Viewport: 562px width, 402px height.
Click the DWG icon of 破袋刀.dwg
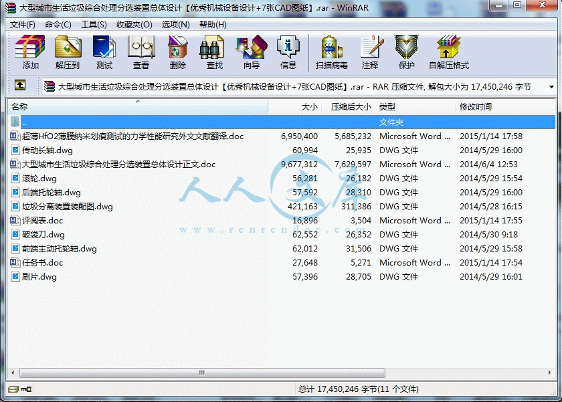click(15, 234)
